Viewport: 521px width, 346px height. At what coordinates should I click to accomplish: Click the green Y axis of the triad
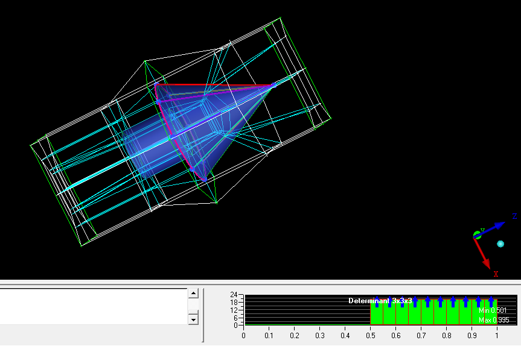478,234
